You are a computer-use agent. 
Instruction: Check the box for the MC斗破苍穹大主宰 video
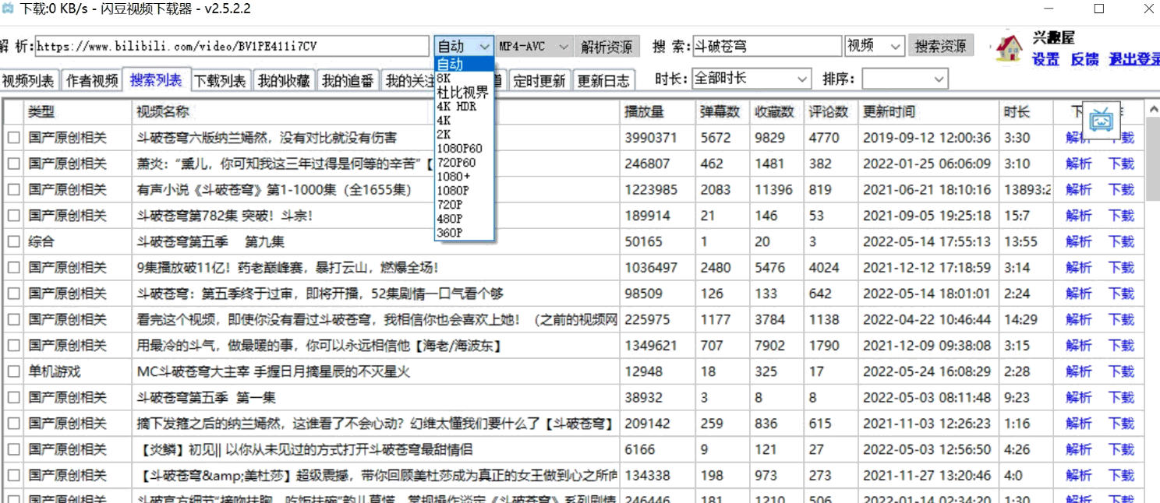click(12, 371)
